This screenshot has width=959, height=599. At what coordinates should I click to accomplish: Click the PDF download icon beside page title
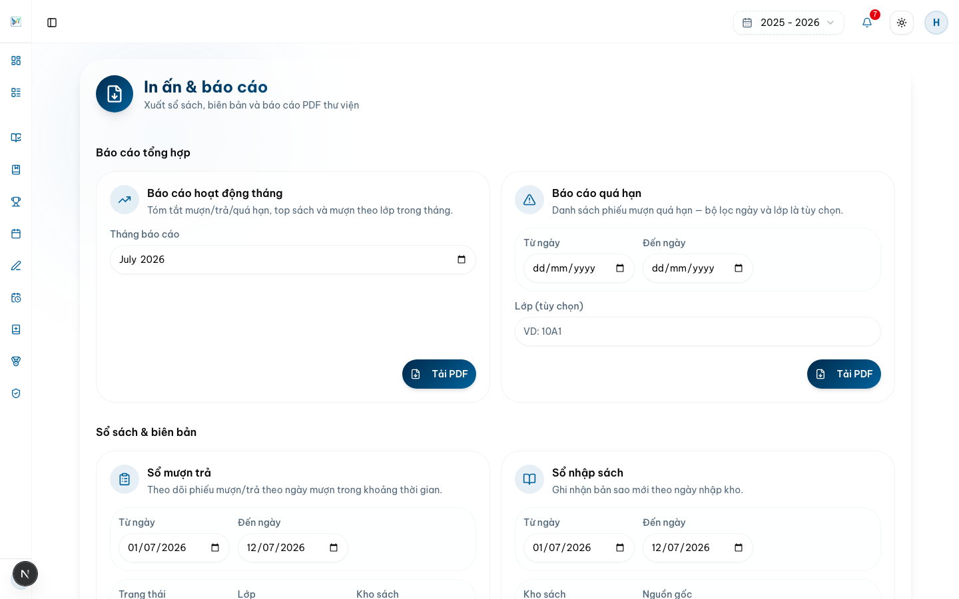[115, 94]
